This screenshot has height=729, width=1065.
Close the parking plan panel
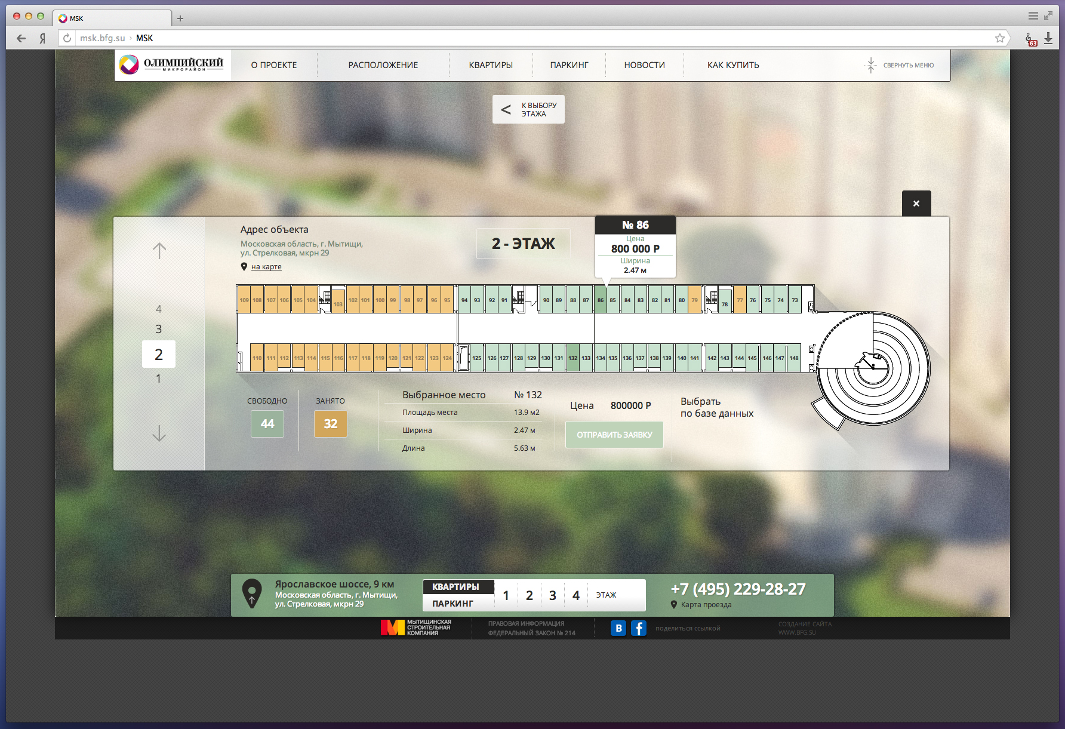point(916,204)
